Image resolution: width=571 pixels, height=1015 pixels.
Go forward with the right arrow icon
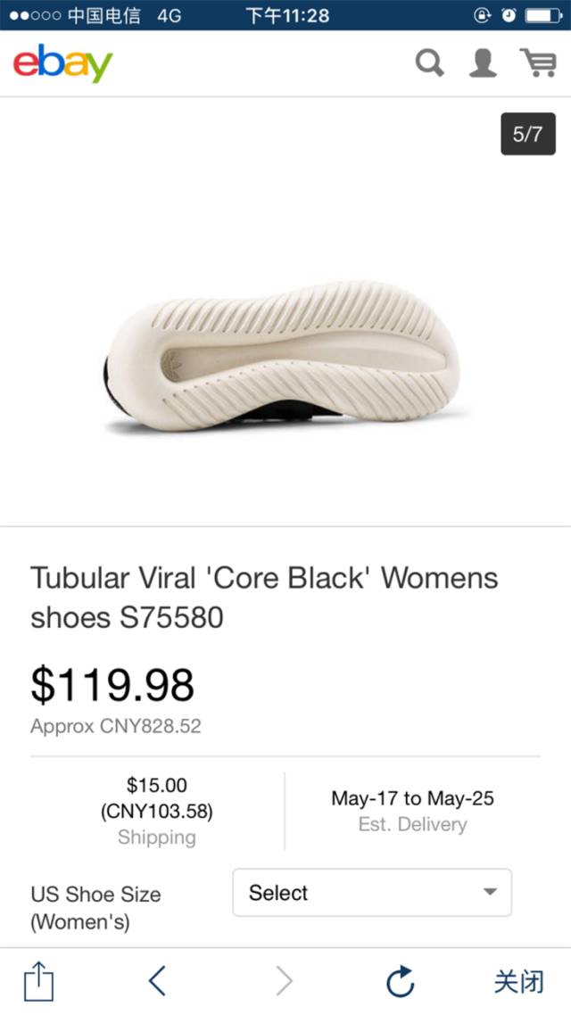click(x=285, y=981)
